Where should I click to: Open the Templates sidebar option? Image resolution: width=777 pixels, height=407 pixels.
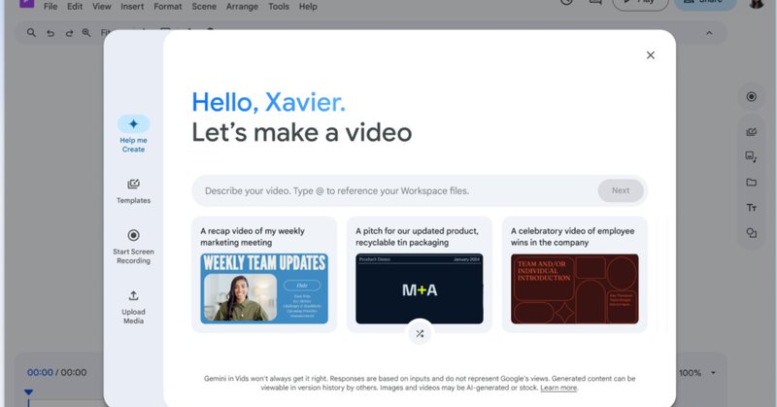click(133, 190)
